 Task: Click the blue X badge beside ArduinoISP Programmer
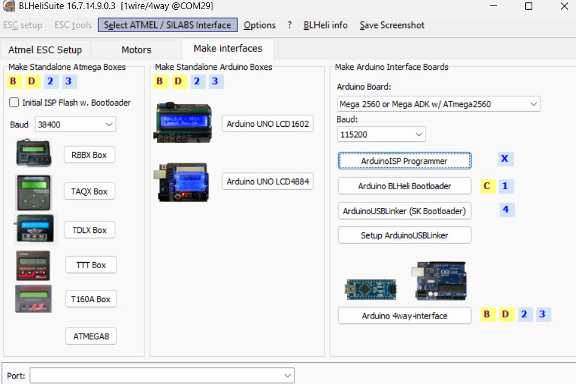pos(504,160)
